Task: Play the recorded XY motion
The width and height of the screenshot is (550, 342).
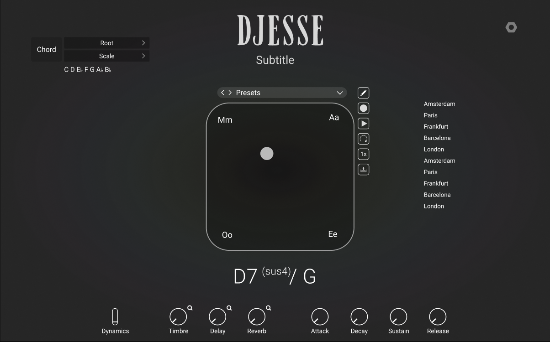Action: (364, 124)
